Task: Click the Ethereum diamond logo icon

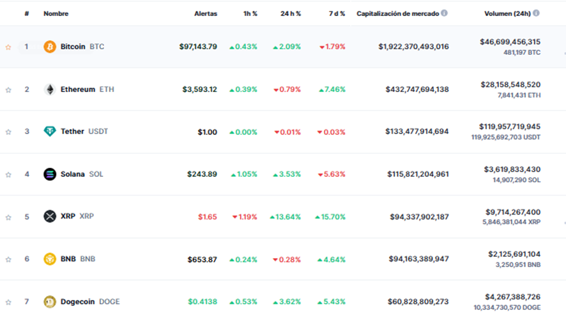Action: coord(50,89)
